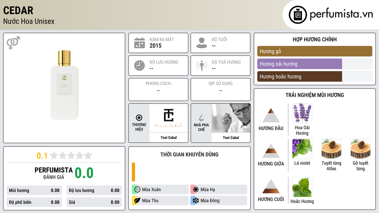Viewport: 379px width, 213px height.
Task: Click the Toni Cabal perfumer name label
Action: [231, 138]
